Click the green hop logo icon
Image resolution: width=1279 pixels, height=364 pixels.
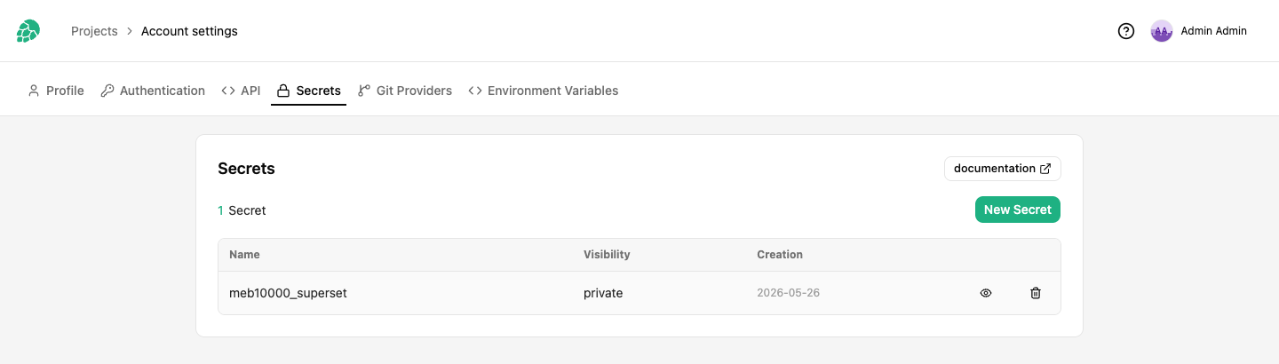(28, 31)
